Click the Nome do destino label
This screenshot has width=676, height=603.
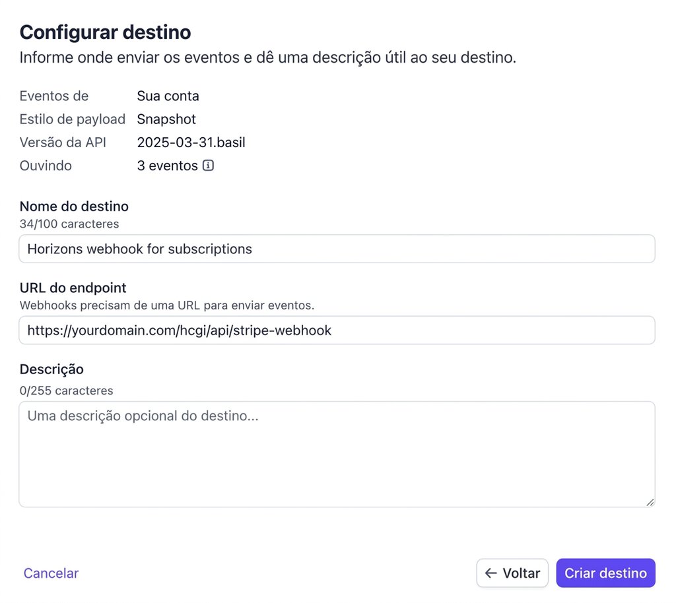pyautogui.click(x=74, y=206)
